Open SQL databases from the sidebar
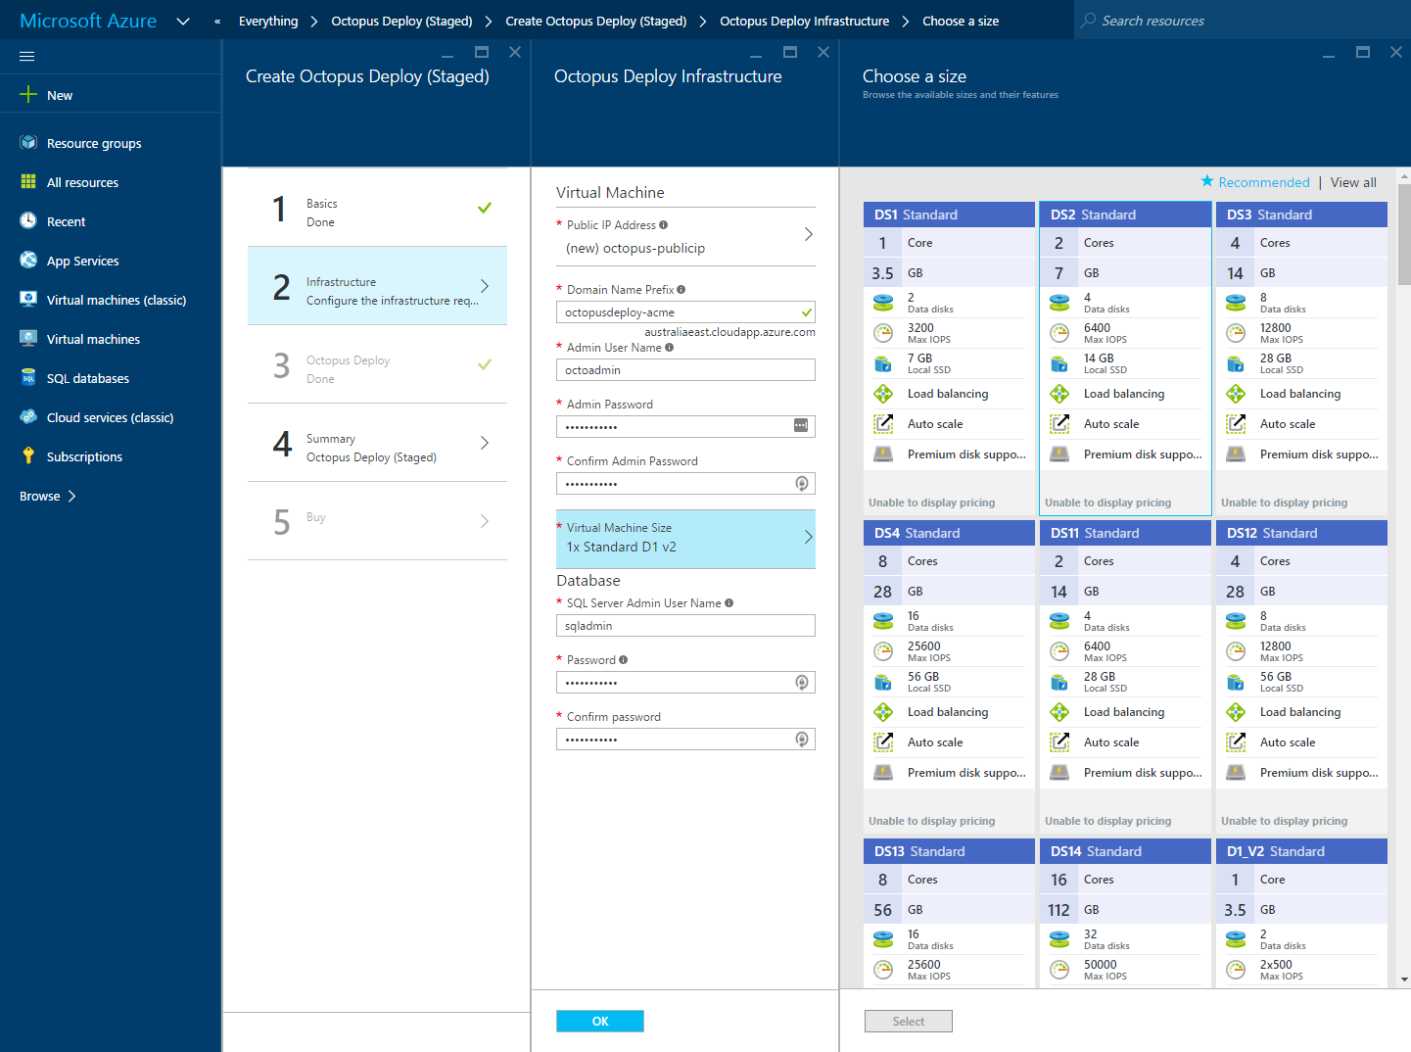The height and width of the screenshot is (1052, 1411). tap(87, 378)
